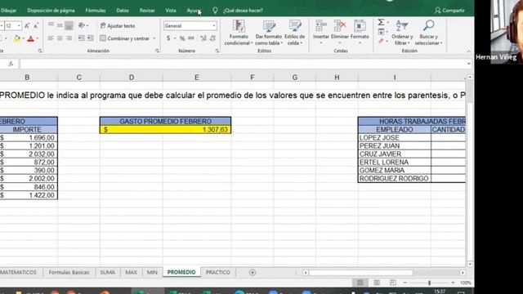Apply accounting currency format
Image resolution: width=523 pixels, height=294 pixels.
point(168,38)
